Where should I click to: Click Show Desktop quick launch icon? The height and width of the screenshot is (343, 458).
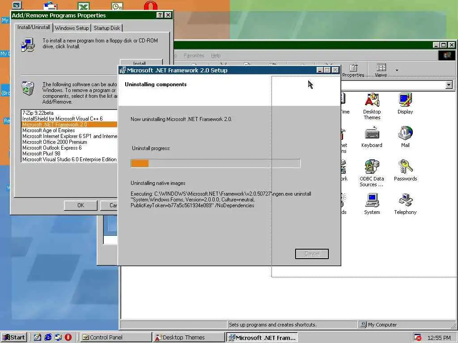[38, 338]
